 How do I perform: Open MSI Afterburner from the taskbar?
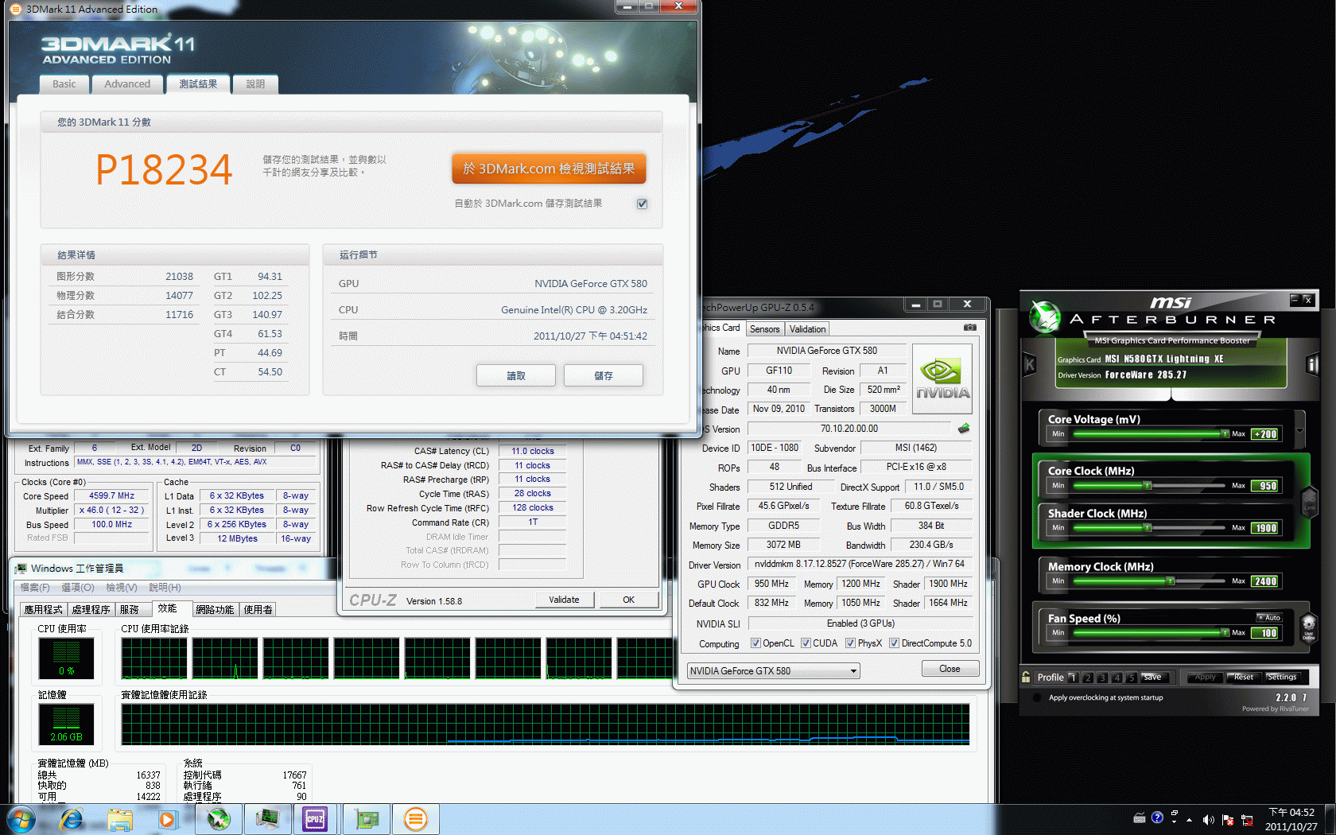pyautogui.click(x=219, y=819)
